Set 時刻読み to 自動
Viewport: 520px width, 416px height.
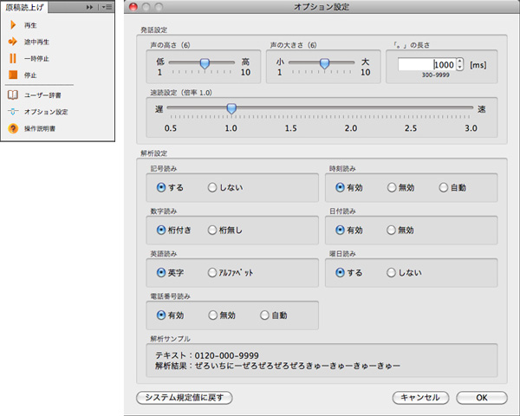pos(444,186)
